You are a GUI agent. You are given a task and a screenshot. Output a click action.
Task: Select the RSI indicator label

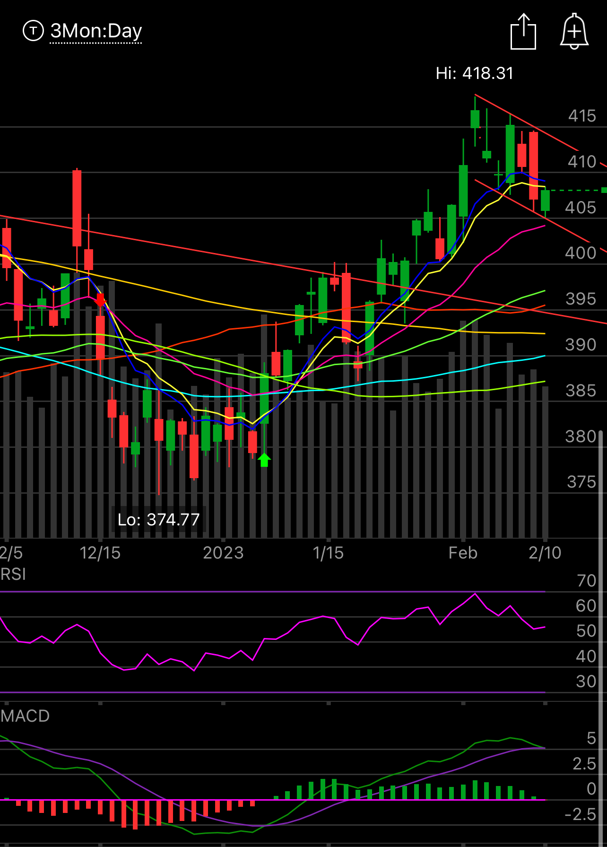point(13,574)
